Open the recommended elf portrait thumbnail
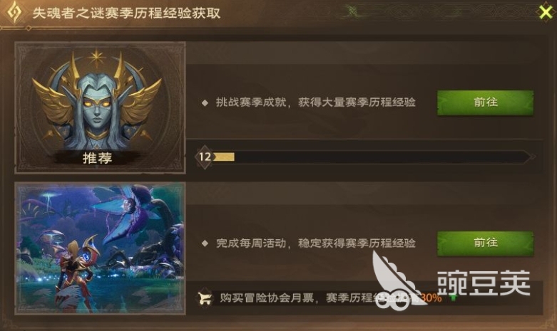557x331 pixels. point(100,107)
